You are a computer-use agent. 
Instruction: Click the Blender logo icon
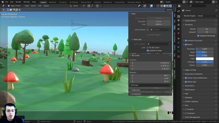(x=2, y=2)
